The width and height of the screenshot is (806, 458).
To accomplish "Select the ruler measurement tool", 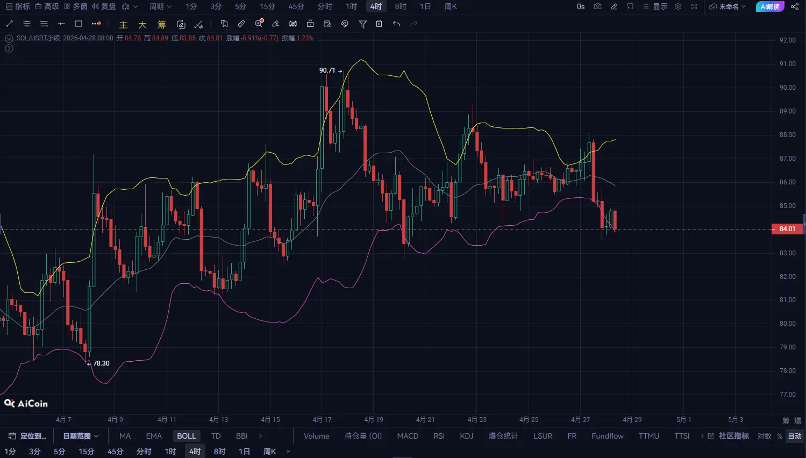I will (x=241, y=24).
